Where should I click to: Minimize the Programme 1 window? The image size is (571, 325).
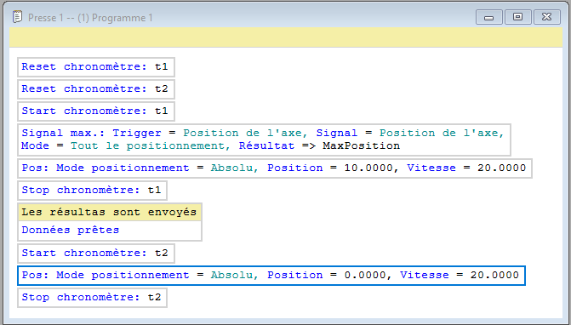pos(489,17)
